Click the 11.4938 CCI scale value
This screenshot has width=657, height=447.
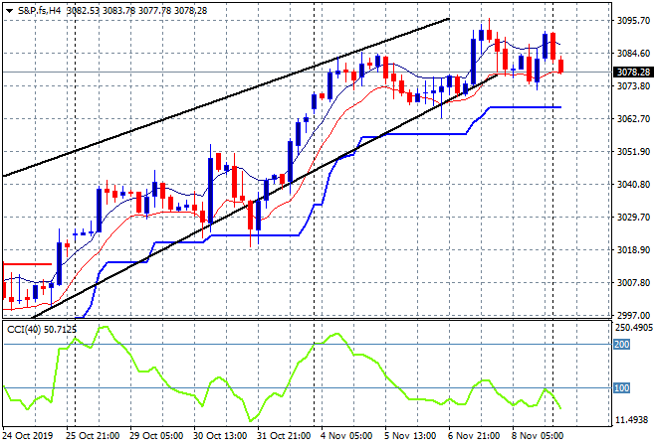point(632,420)
